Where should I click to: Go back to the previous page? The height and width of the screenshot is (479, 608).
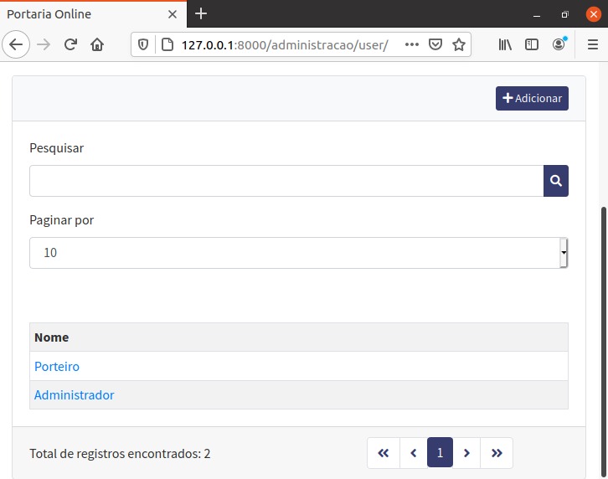click(16, 44)
